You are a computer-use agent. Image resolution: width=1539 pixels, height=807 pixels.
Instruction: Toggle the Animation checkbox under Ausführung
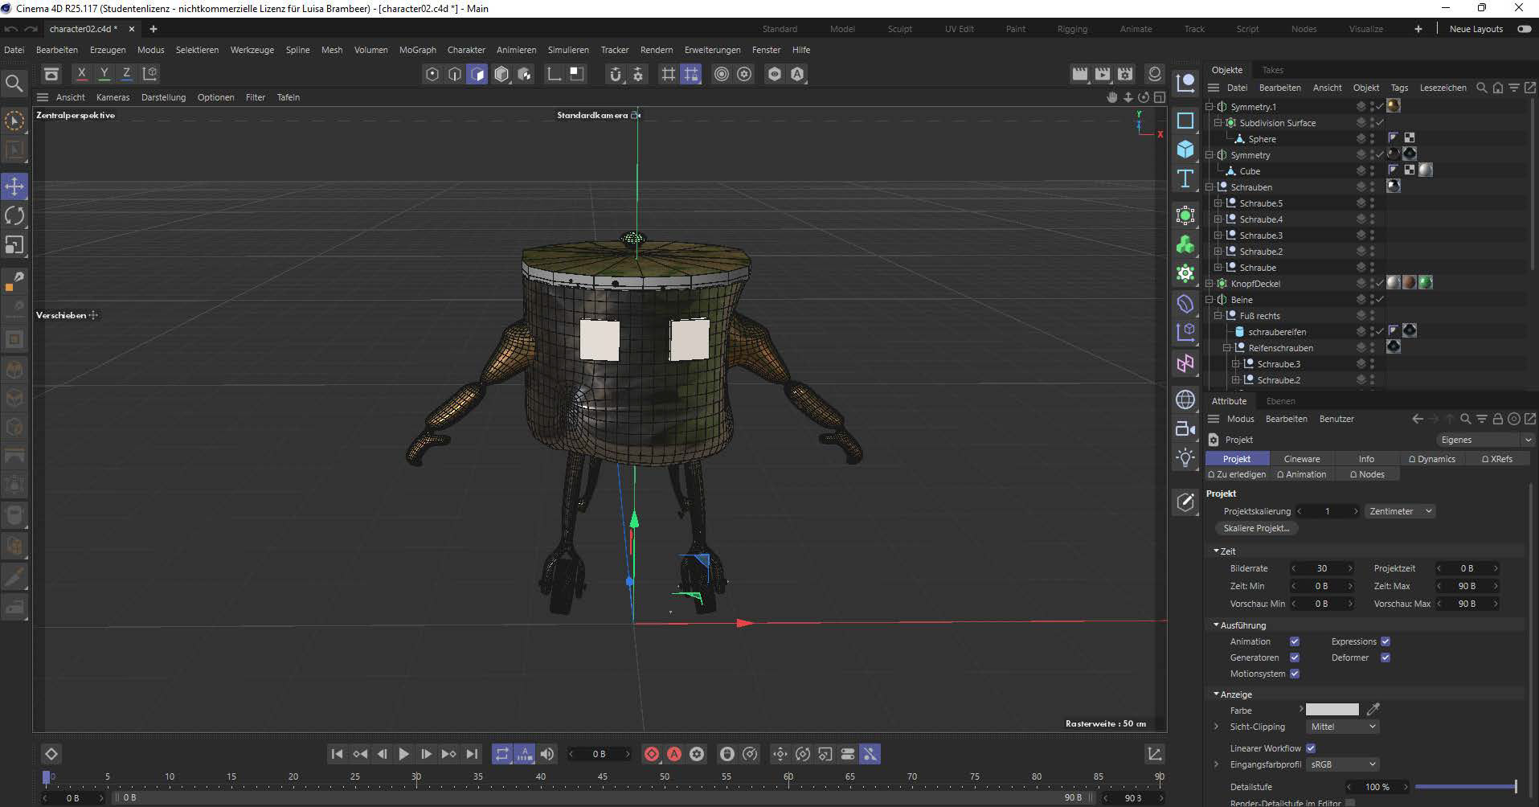point(1295,641)
